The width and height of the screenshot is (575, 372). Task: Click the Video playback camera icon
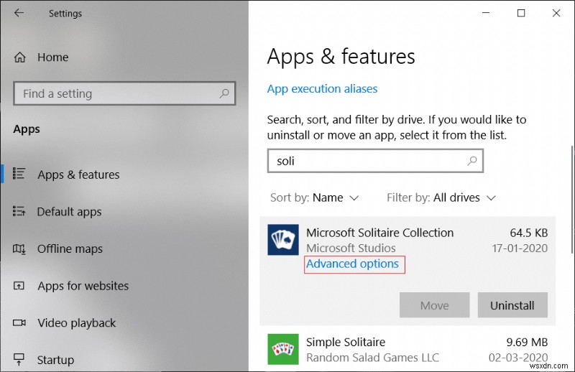point(19,323)
